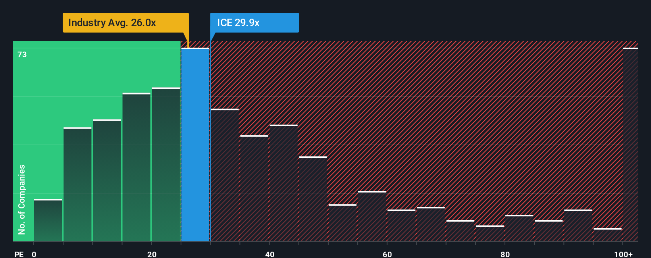The image size is (651, 258).
Task: Select the bar starting at PE 40
Action: pos(283,183)
